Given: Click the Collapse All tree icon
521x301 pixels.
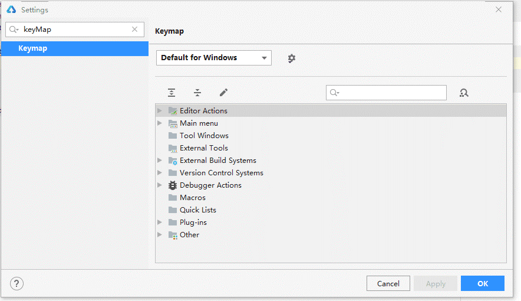Looking at the screenshot, I should pyautogui.click(x=197, y=93).
